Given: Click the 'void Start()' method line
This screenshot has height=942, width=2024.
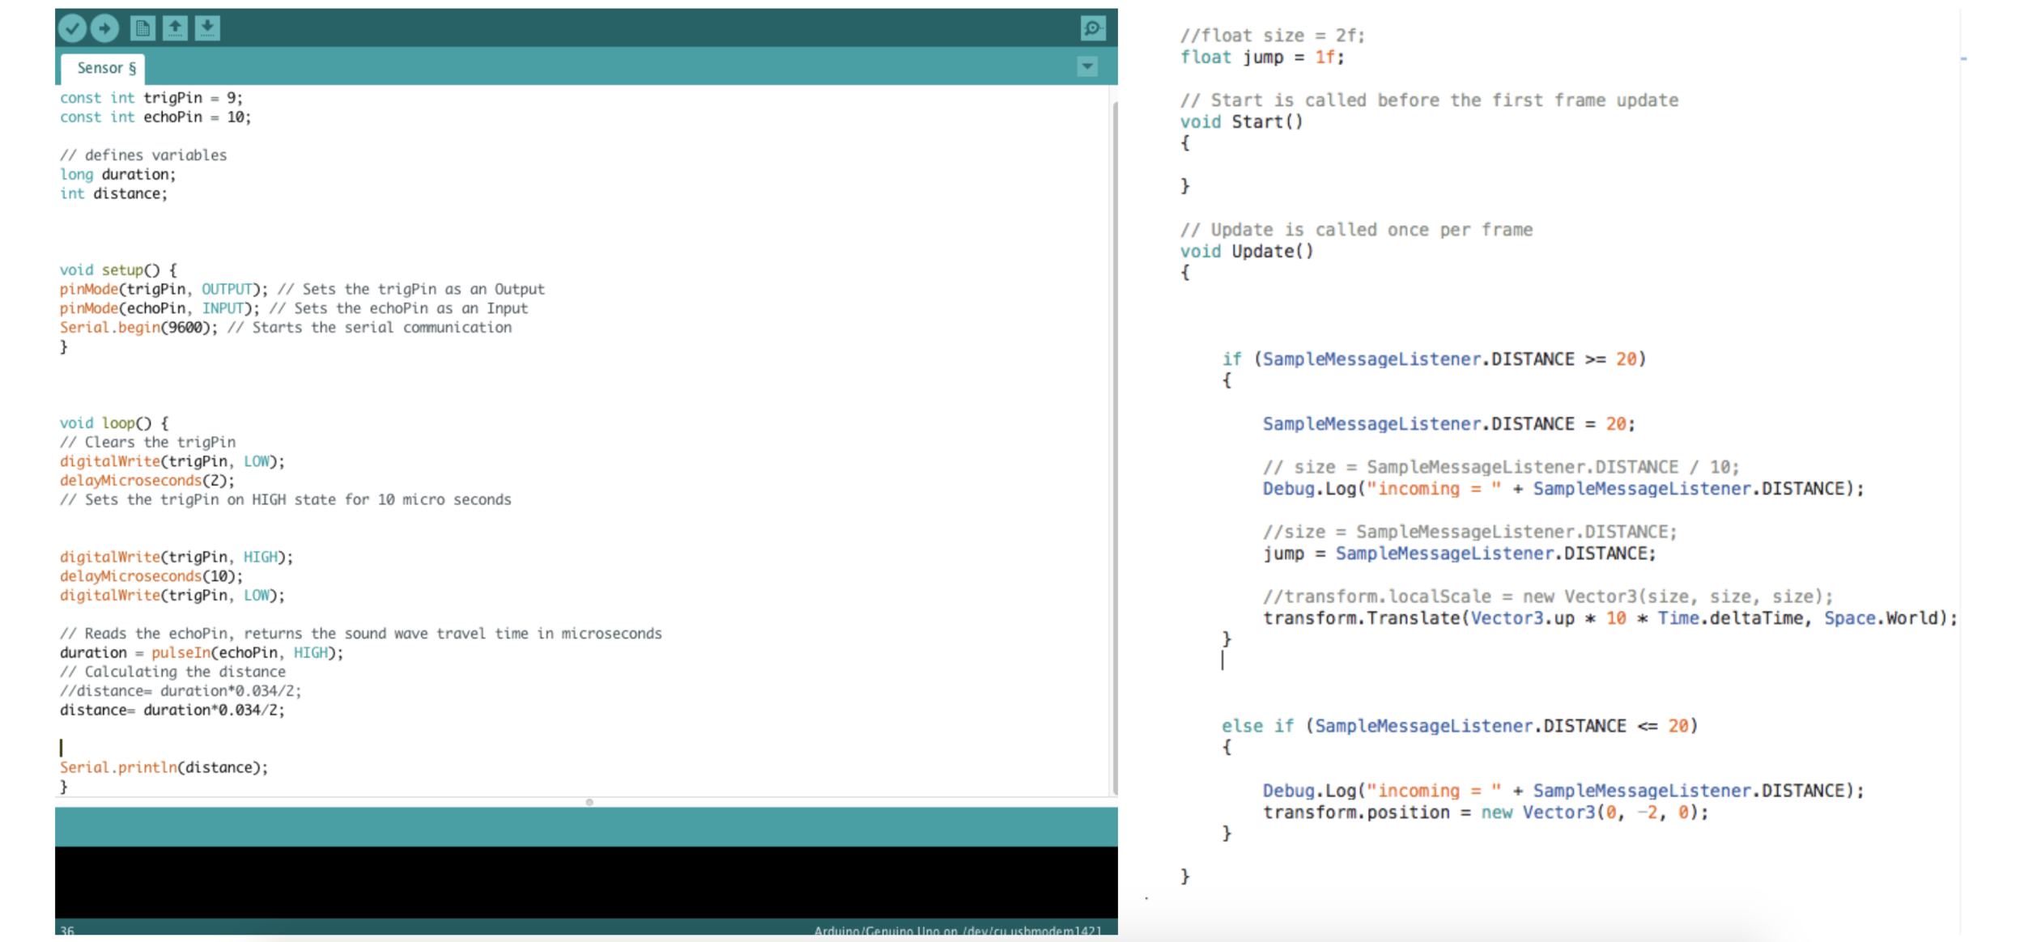Looking at the screenshot, I should 1242,122.
